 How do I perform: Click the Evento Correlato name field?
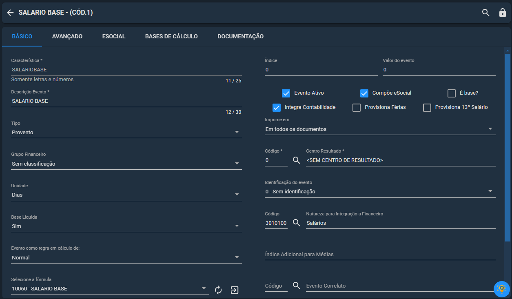tap(401, 286)
